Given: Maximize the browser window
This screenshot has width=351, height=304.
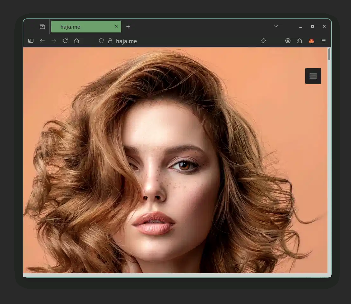Looking at the screenshot, I should click(x=312, y=26).
